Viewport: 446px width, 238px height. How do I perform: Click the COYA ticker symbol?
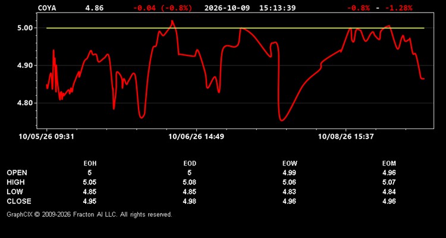click(47, 8)
